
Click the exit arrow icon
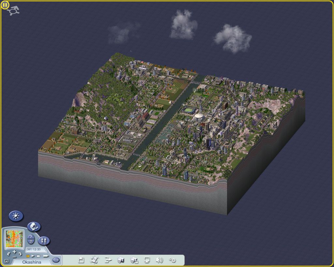pyautogui.click(x=108, y=260)
